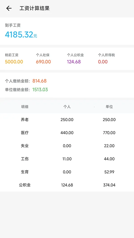Tap the 税前工资 value 5000.00

click(x=14, y=62)
